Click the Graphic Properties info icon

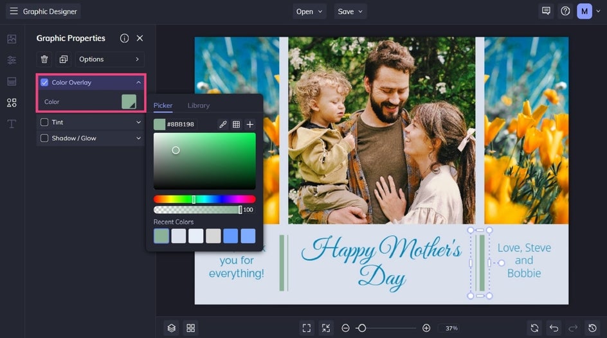[x=124, y=38]
